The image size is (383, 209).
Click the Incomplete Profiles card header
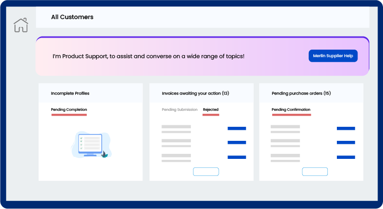[70, 93]
